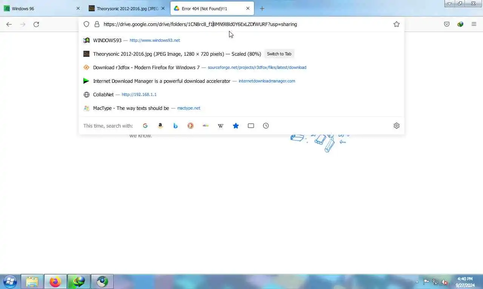Image resolution: width=483 pixels, height=289 pixels.
Task: Click muted volume tray icon
Action: pyautogui.click(x=445, y=281)
